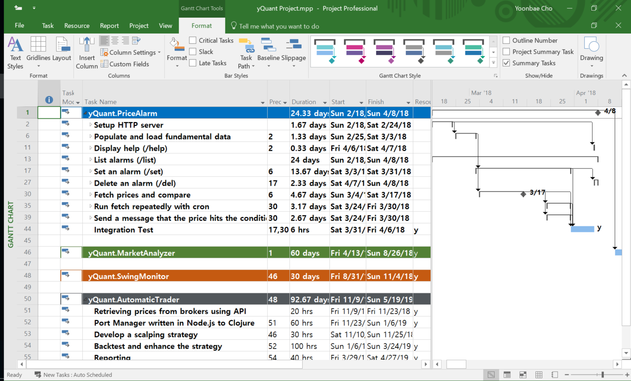Switch to Resource Sheet view in status bar
631x381 pixels.
click(x=539, y=375)
